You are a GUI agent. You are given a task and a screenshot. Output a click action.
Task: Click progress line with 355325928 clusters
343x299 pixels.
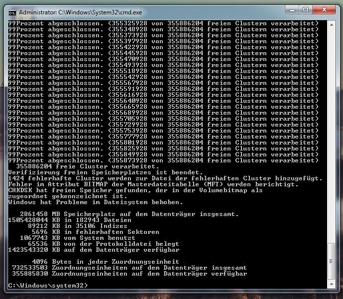pyautogui.click(x=163, y=23)
